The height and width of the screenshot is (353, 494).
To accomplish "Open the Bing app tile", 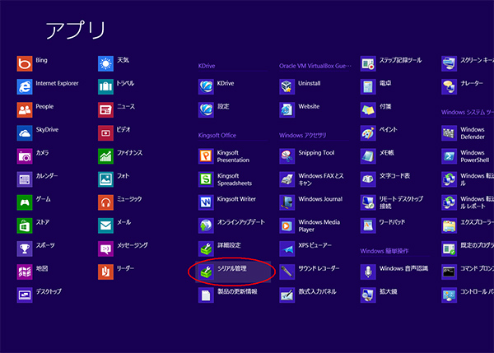I will (25, 63).
